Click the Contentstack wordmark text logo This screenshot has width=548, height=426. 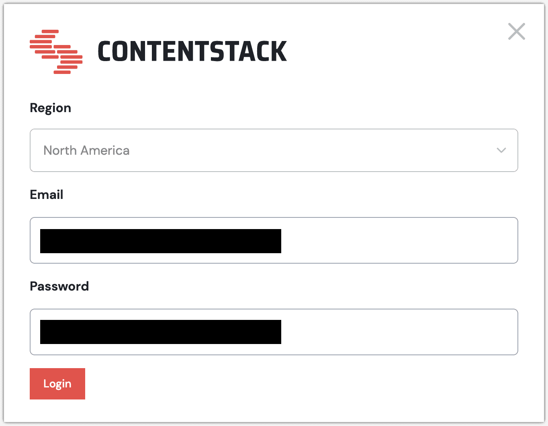192,51
